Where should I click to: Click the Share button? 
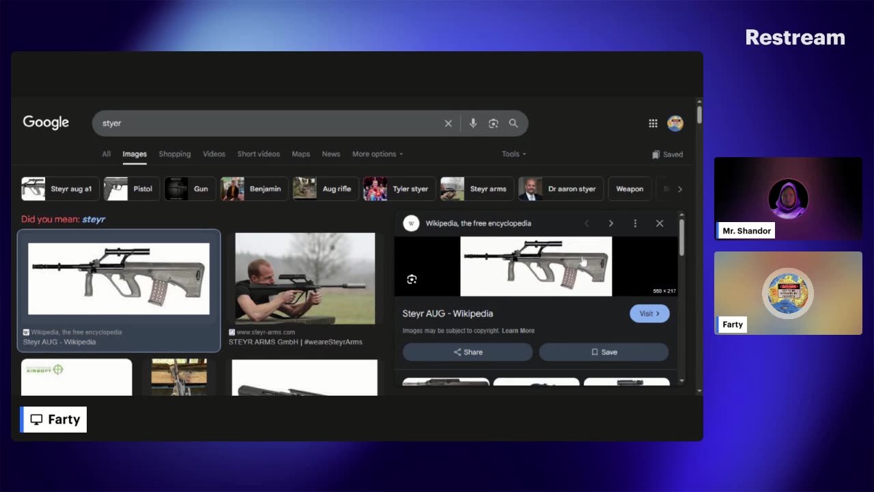pyautogui.click(x=468, y=353)
